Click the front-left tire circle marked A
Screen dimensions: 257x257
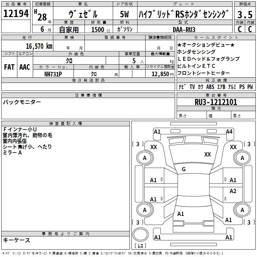point(145,158)
